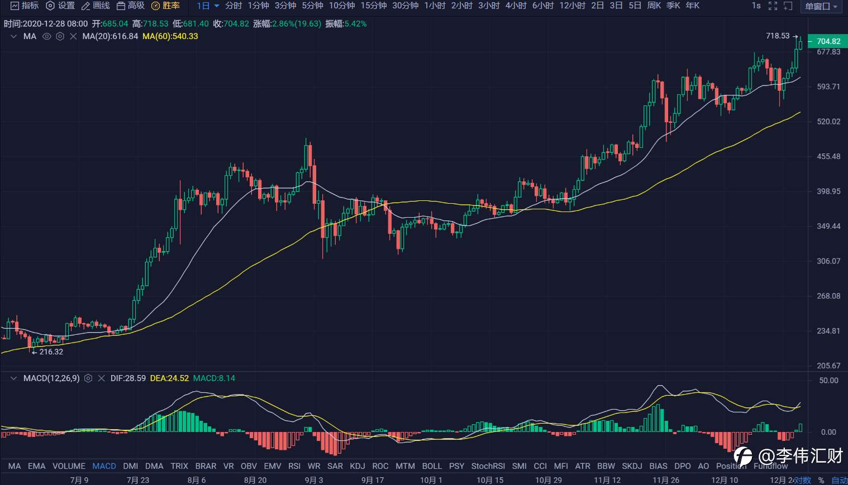Add the OBV indicator
The height and width of the screenshot is (485, 848).
pyautogui.click(x=249, y=466)
